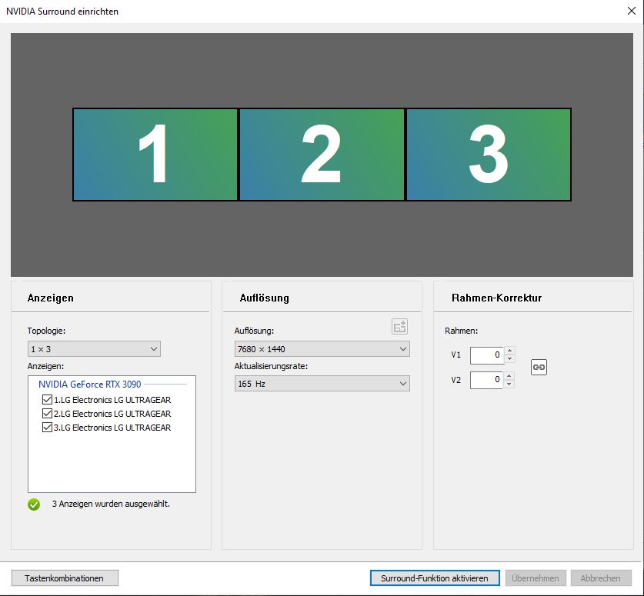Decrease the V1 bezel value with down arrow
This screenshot has height=596, width=644.
pyautogui.click(x=509, y=359)
